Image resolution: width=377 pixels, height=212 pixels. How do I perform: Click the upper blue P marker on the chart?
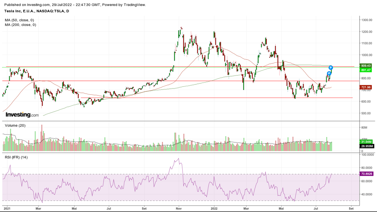tap(331, 67)
